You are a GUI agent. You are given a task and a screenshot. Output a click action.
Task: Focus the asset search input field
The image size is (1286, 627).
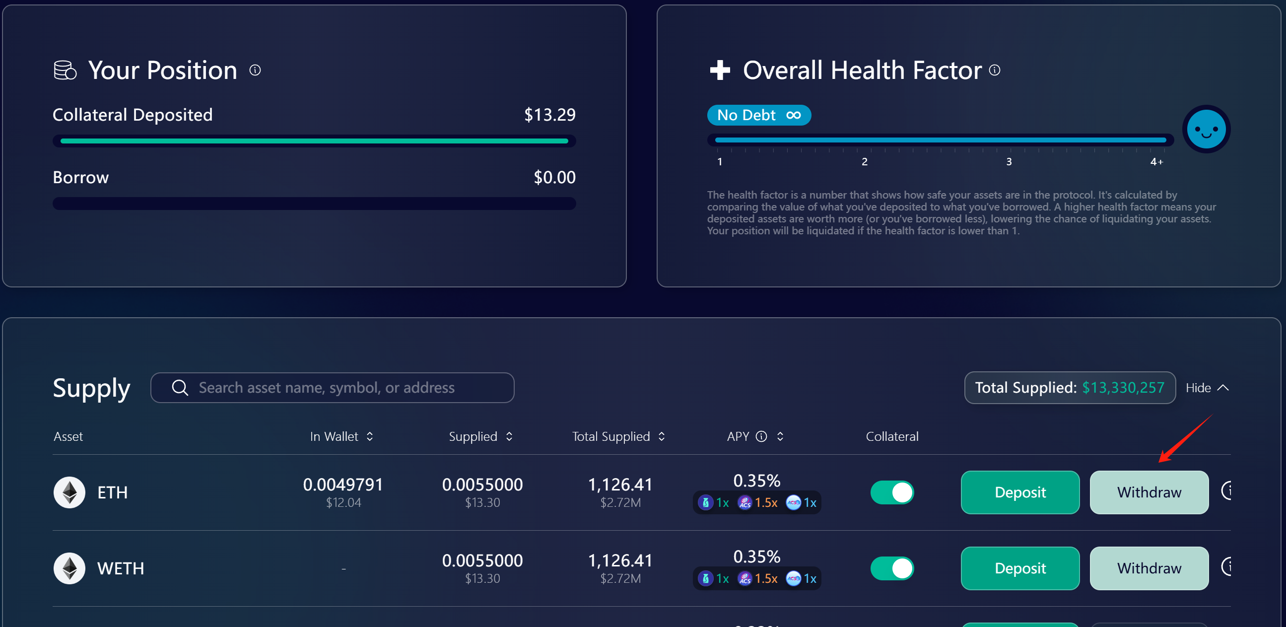pos(332,388)
